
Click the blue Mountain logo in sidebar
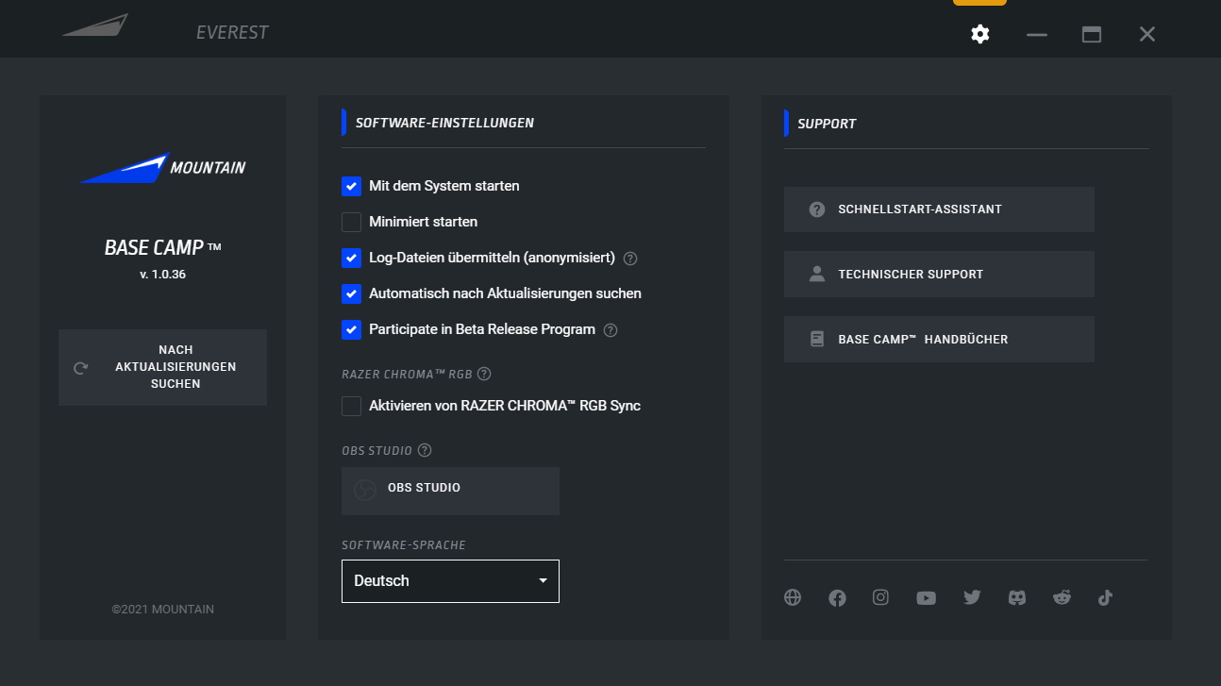(x=162, y=168)
